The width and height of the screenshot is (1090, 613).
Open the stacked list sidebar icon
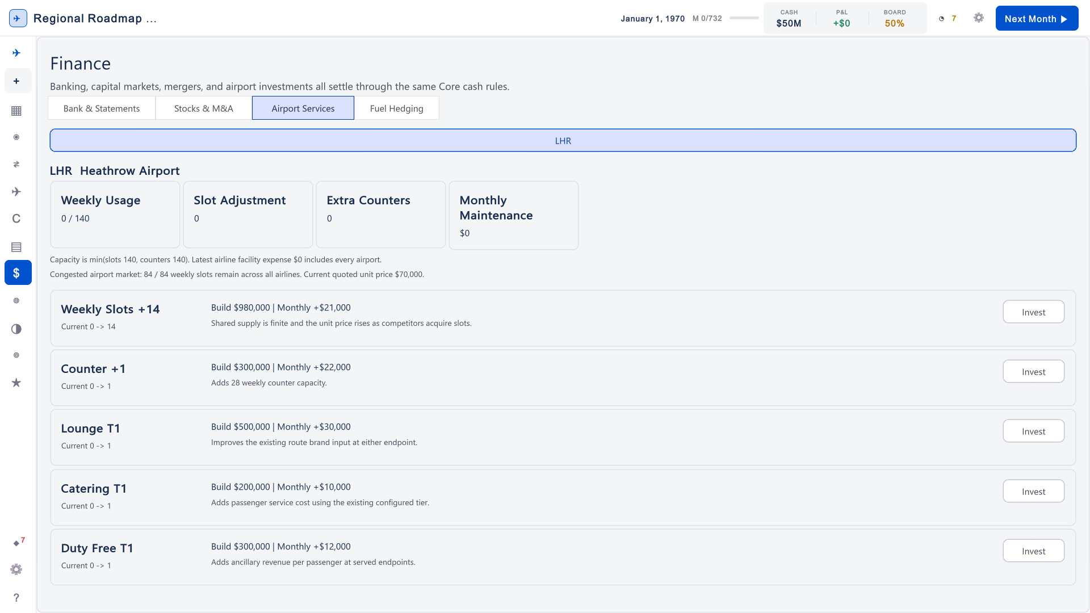16,247
